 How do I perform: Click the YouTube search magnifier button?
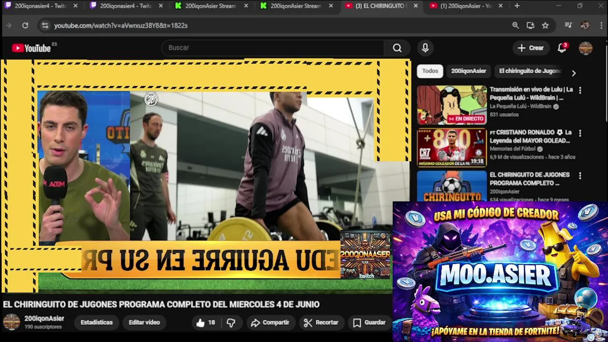click(x=397, y=47)
